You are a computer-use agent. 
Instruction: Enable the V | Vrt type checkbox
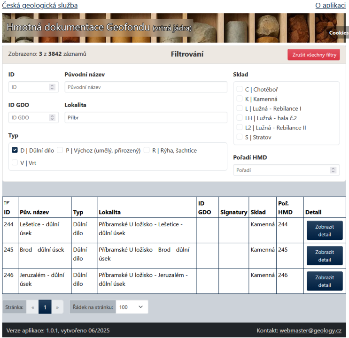click(15, 162)
